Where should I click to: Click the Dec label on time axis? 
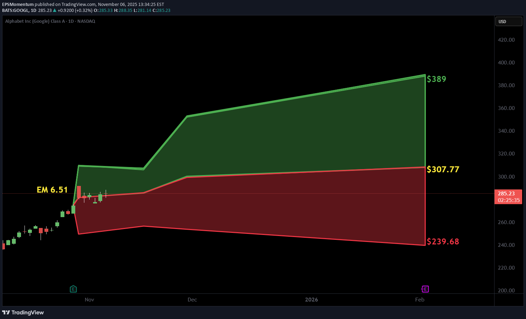pos(192,300)
